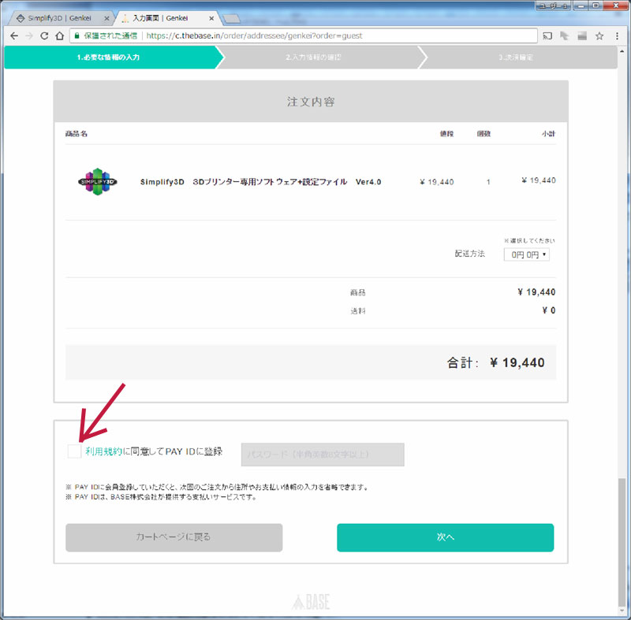Check the PAY ID registration agreement checkbox
Screen dimensions: 631x620
(x=73, y=451)
